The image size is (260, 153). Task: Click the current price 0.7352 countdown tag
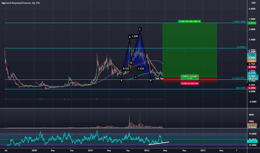tap(252, 78)
